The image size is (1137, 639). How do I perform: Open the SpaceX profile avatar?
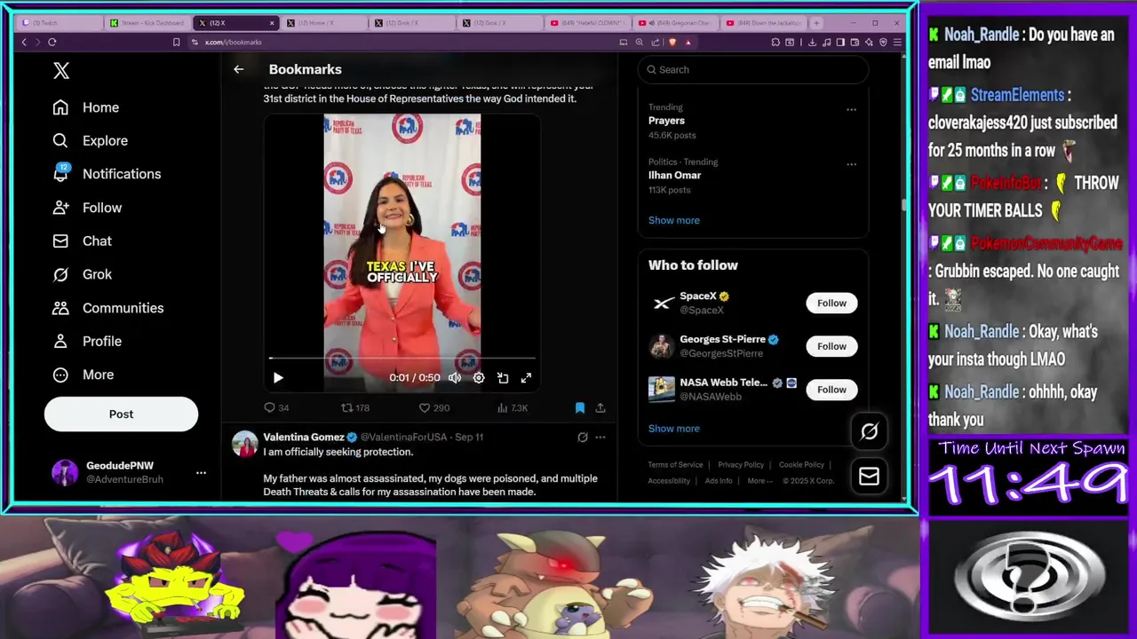point(662,304)
